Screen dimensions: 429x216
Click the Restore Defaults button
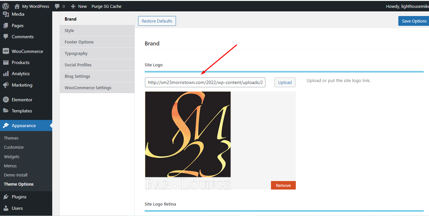[x=157, y=21]
